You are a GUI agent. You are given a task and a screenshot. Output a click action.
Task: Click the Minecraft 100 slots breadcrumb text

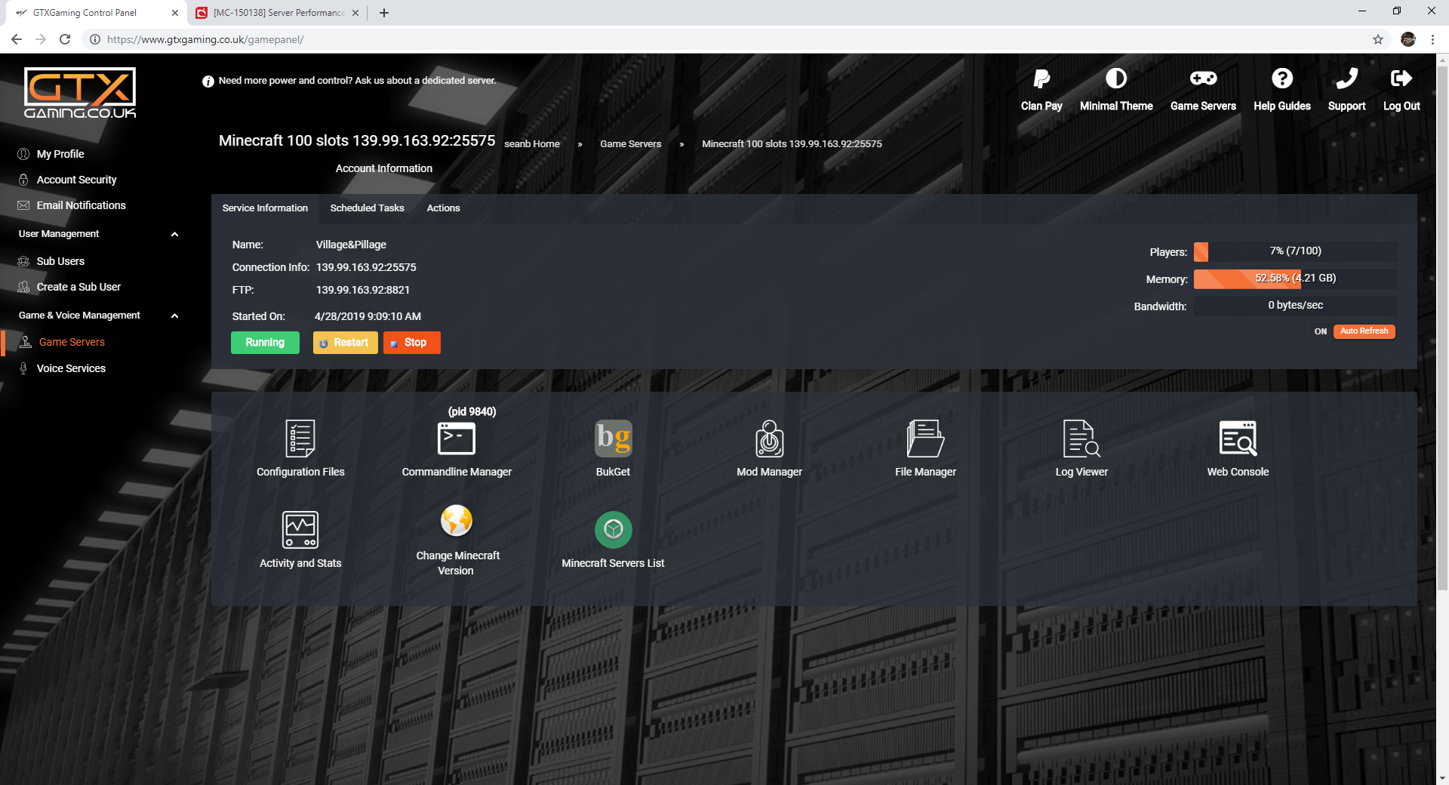pyautogui.click(x=792, y=144)
